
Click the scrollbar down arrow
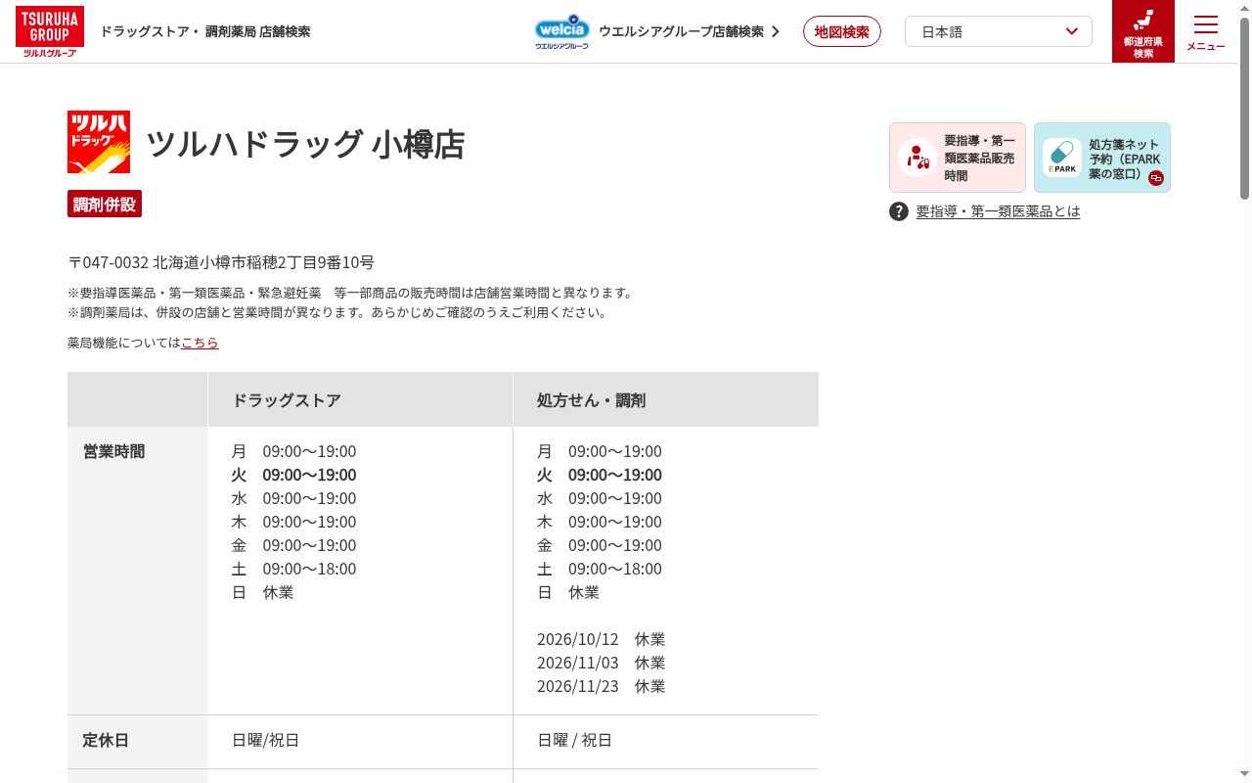tap(1244, 775)
